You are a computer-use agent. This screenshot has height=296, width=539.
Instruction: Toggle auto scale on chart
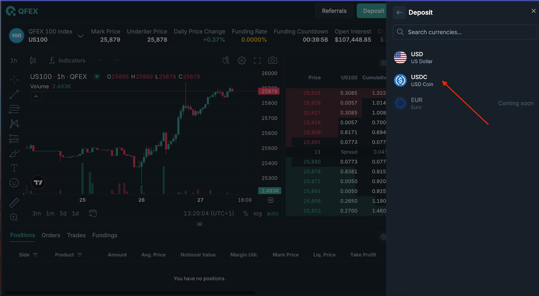273,213
